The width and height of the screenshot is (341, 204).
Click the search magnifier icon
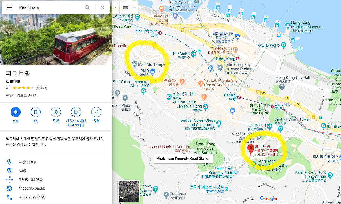pos(88,7)
